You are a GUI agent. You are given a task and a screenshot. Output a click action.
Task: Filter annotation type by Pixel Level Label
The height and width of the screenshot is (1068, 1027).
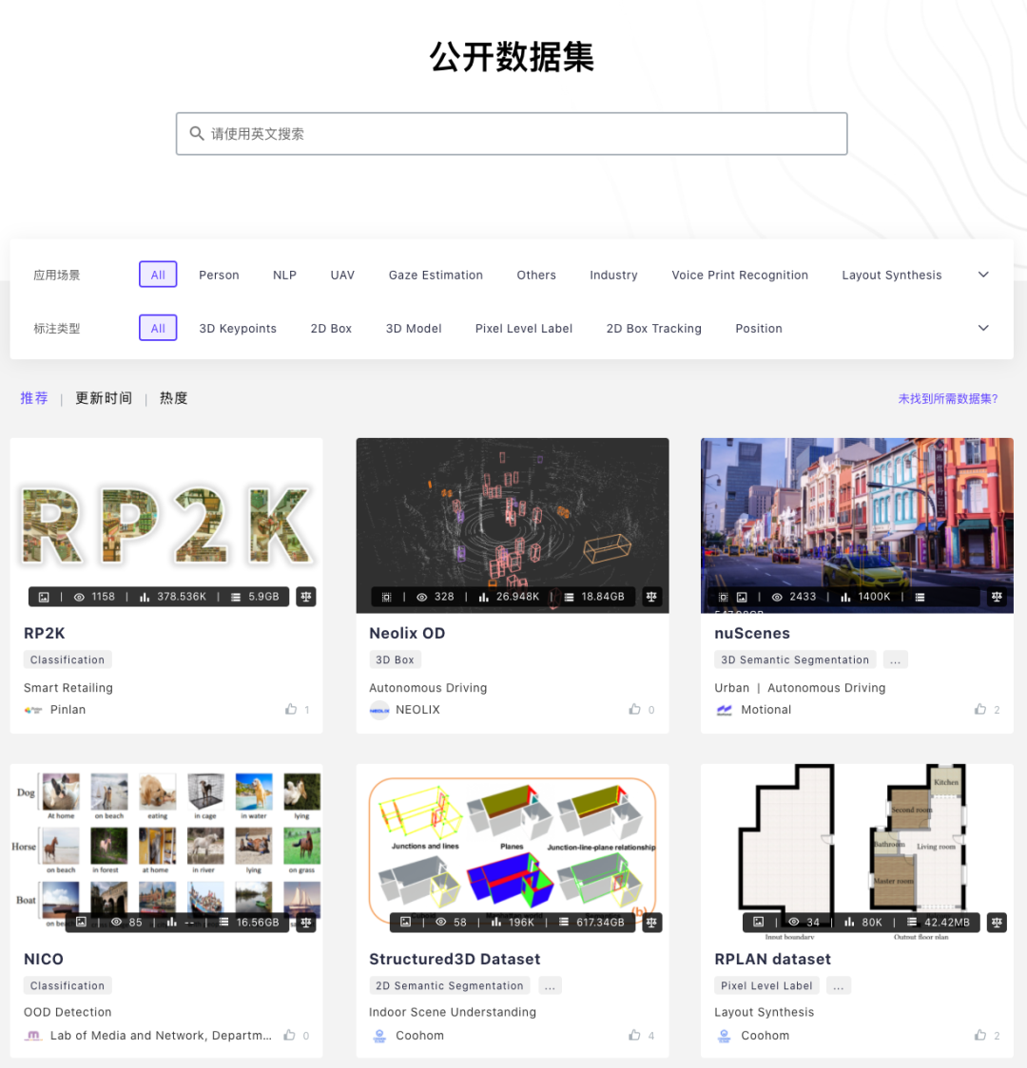click(x=524, y=328)
